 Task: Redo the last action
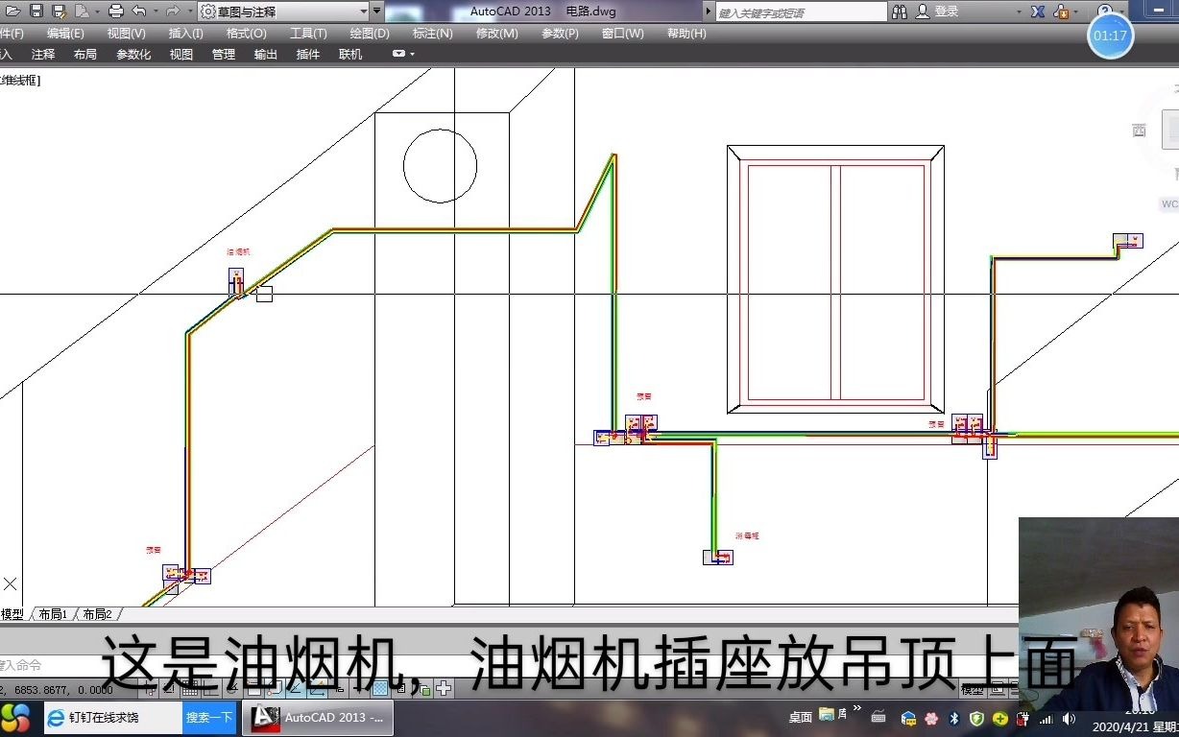click(171, 11)
